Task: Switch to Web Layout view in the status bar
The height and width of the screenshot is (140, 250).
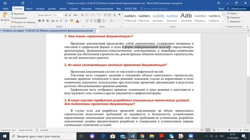Action: [x=214, y=130]
